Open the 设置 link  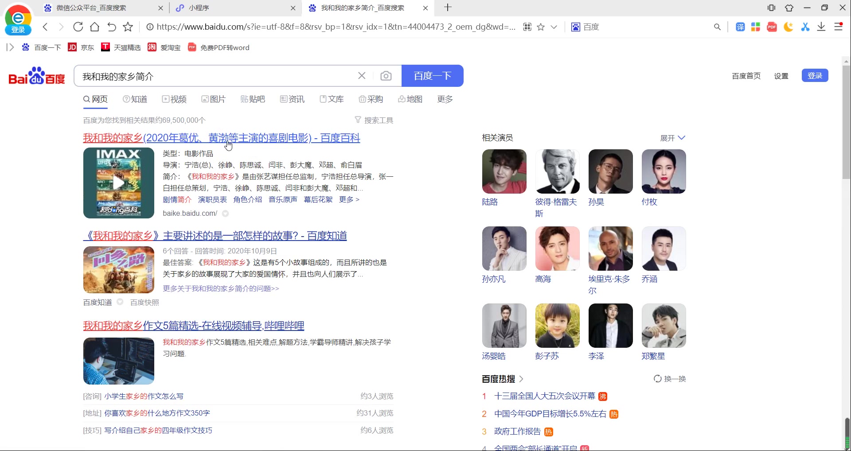coord(781,76)
